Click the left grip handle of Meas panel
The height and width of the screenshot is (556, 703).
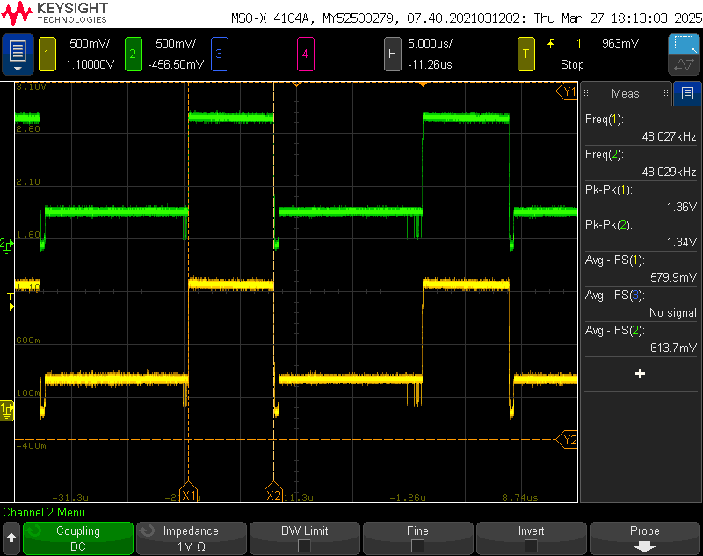[586, 93]
